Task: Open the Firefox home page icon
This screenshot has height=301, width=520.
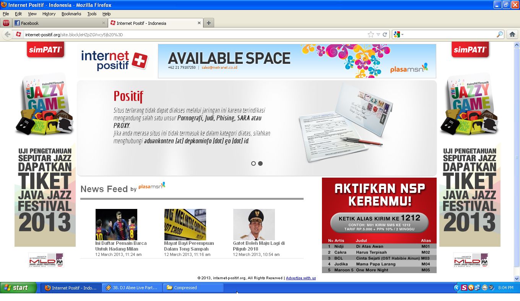Action: pyautogui.click(x=512, y=34)
